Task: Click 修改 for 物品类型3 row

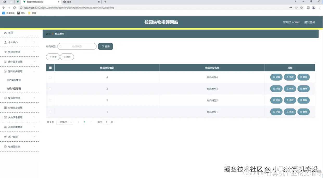Action: click(x=290, y=89)
